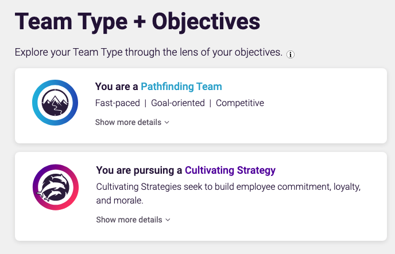Viewport: 395px width, 254px height.
Task: Click the Goal-oriented trait label
Action: (x=178, y=103)
